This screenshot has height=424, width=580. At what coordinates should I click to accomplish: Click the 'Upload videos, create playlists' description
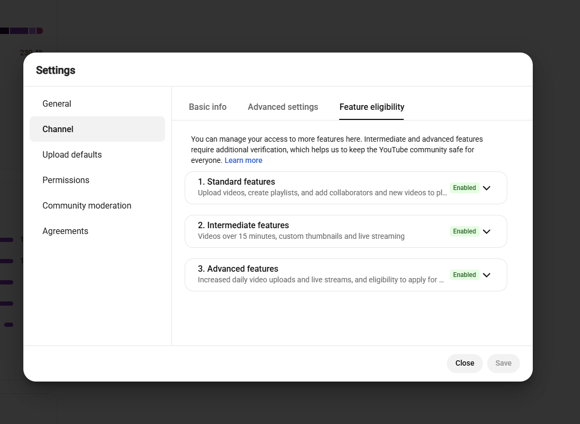click(x=323, y=193)
